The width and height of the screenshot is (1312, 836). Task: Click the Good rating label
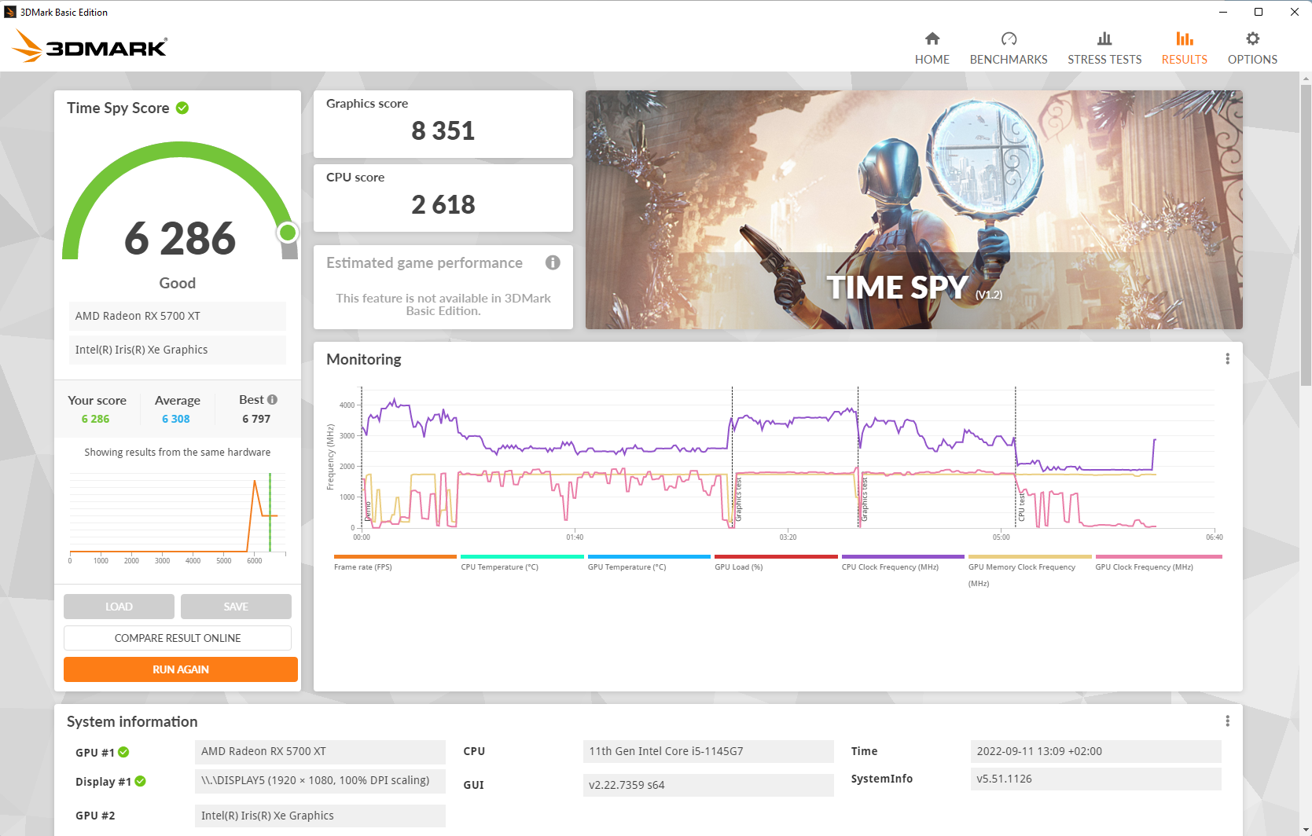click(x=178, y=283)
